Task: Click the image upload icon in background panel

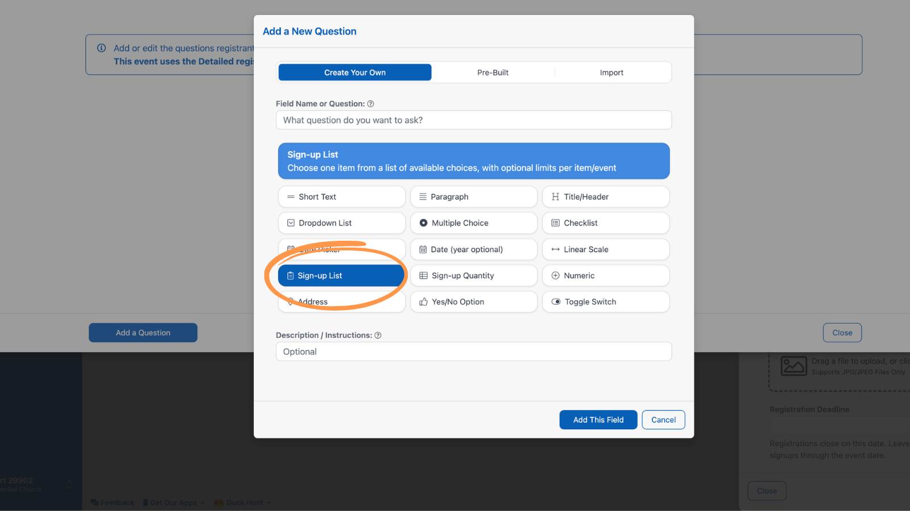Action: (x=794, y=366)
